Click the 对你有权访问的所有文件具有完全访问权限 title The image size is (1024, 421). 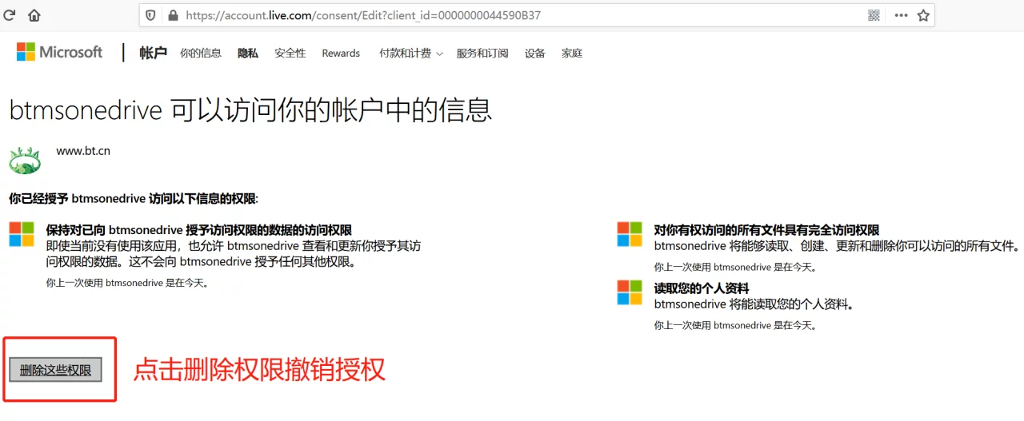[766, 230]
